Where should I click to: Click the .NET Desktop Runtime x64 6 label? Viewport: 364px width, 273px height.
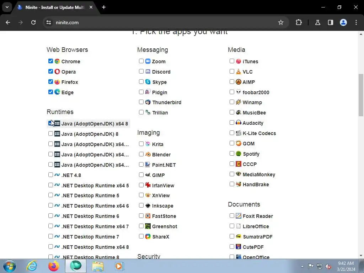tap(95, 206)
